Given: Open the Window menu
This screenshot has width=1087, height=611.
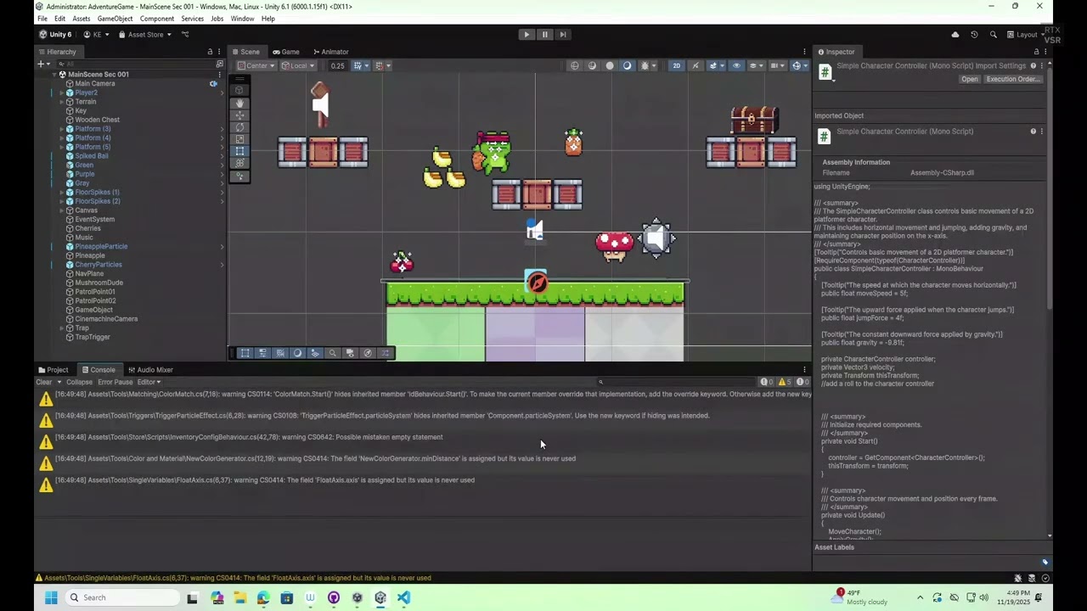Looking at the screenshot, I should coord(242,19).
